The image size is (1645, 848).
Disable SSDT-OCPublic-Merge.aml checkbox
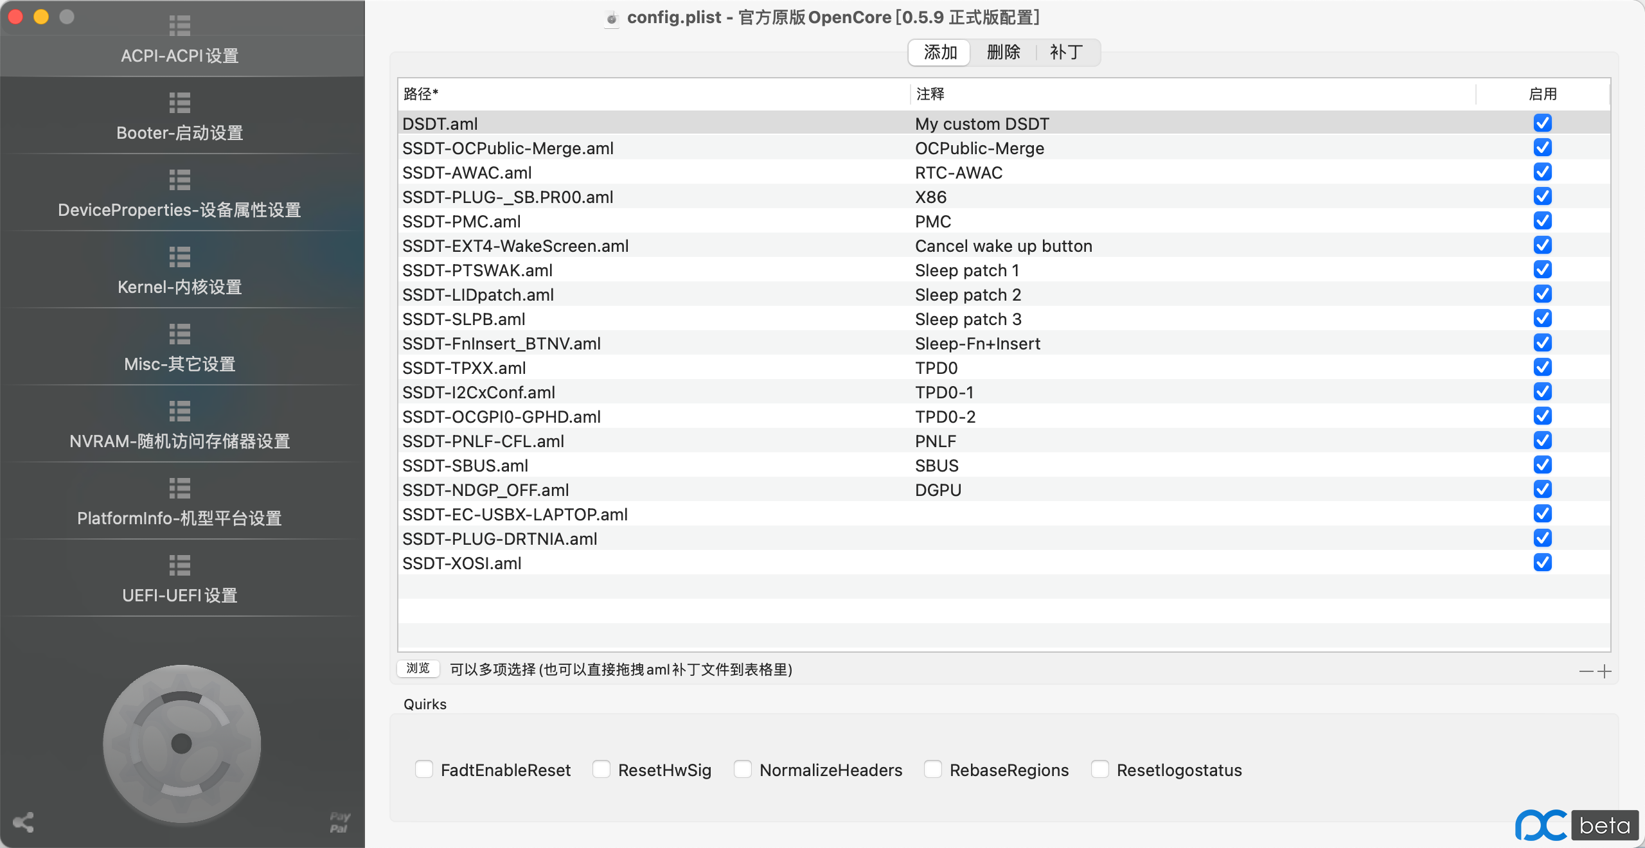tap(1542, 147)
